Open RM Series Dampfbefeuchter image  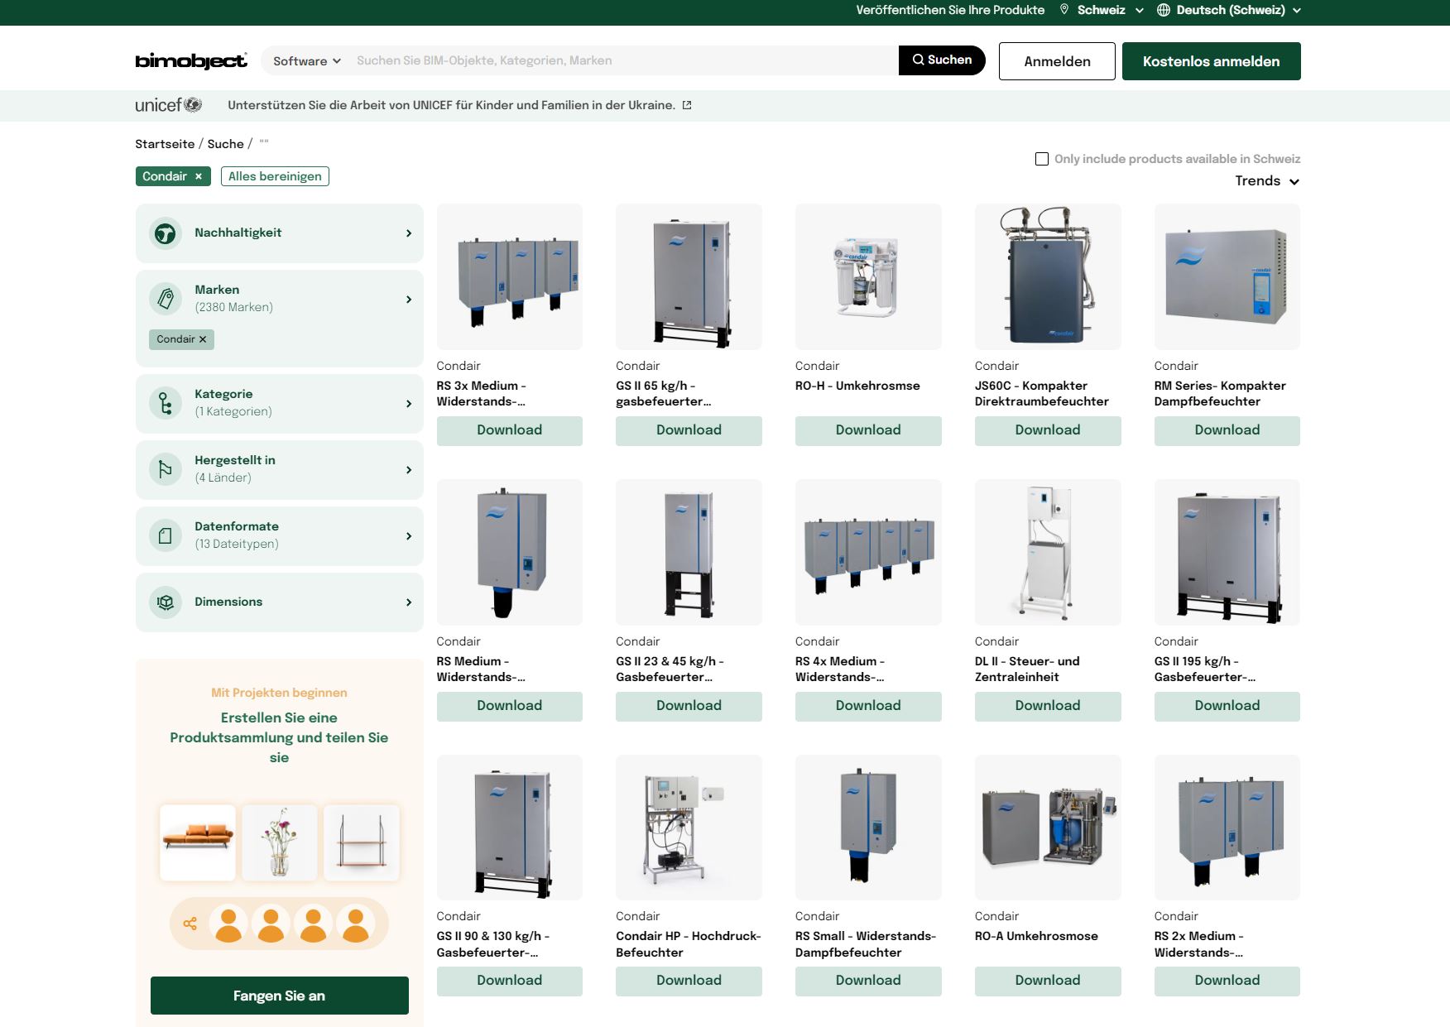tap(1227, 276)
